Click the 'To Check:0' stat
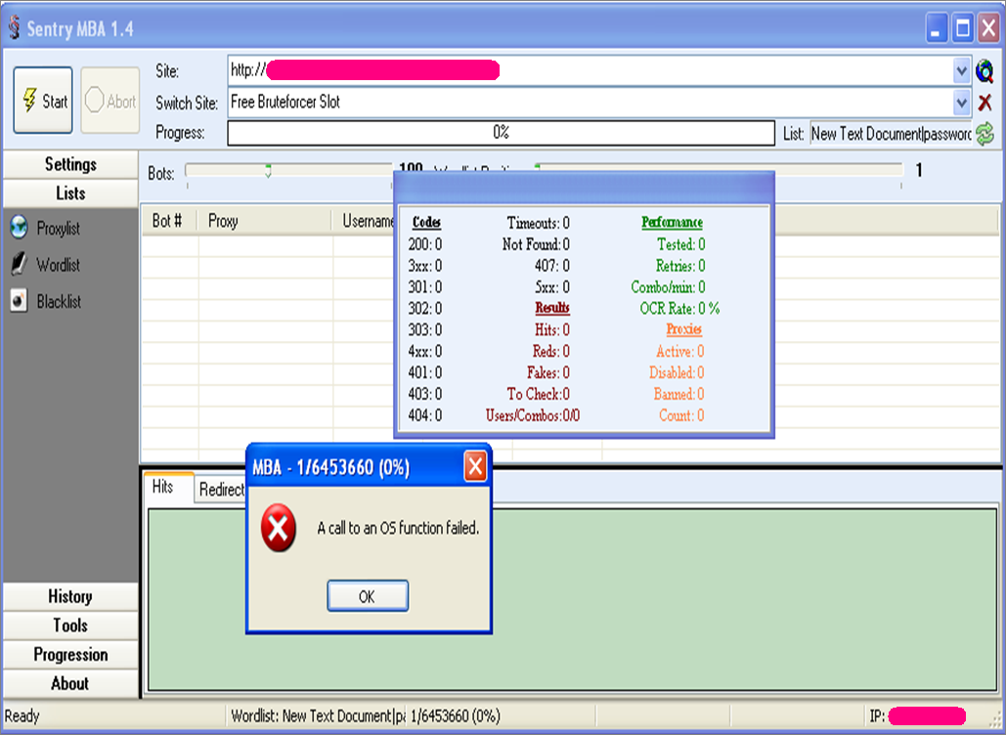1006x735 pixels. tap(539, 394)
